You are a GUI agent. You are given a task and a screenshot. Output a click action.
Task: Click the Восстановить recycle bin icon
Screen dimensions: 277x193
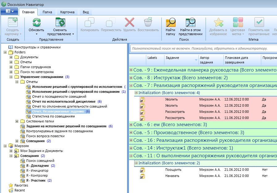pyautogui.click(x=148, y=22)
